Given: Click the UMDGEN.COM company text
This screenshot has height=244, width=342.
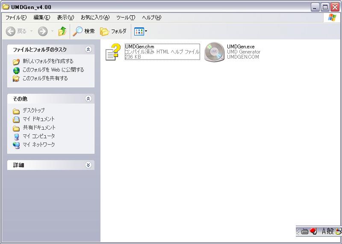Looking at the screenshot, I should pyautogui.click(x=243, y=57).
